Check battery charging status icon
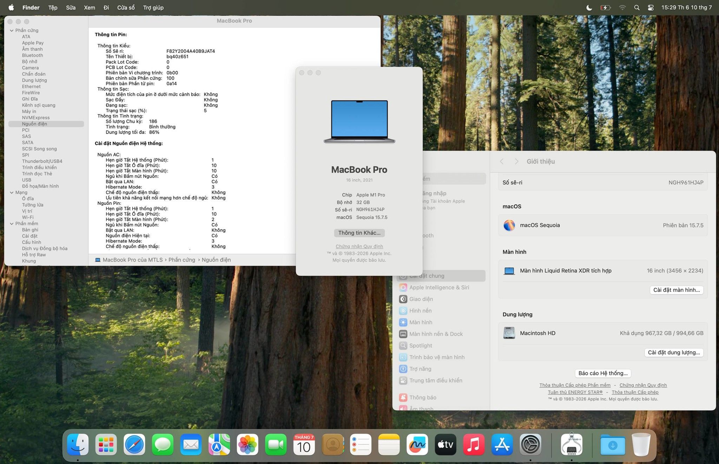The height and width of the screenshot is (464, 719). [x=606, y=7]
